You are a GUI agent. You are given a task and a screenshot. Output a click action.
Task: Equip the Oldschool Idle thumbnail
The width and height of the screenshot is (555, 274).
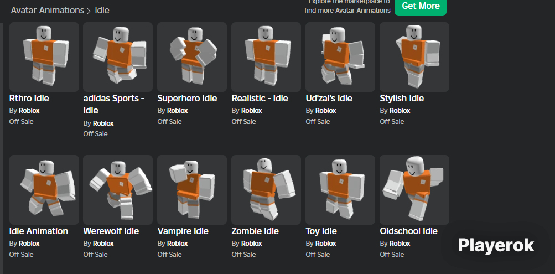tap(414, 190)
